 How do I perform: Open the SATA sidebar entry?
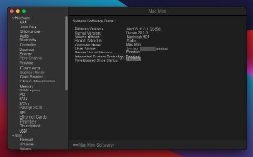(x=24, y=103)
